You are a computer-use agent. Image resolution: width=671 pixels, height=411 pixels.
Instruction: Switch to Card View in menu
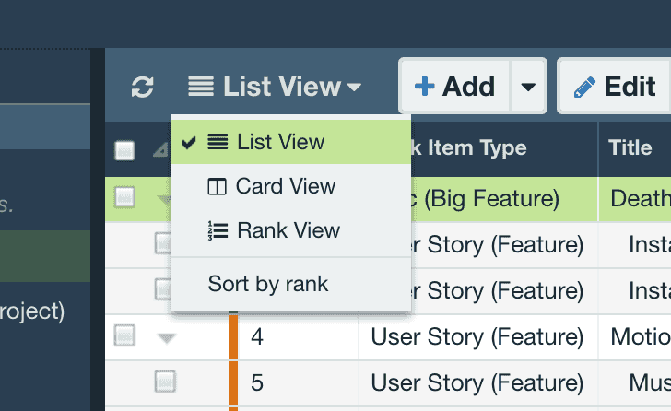coord(291,186)
